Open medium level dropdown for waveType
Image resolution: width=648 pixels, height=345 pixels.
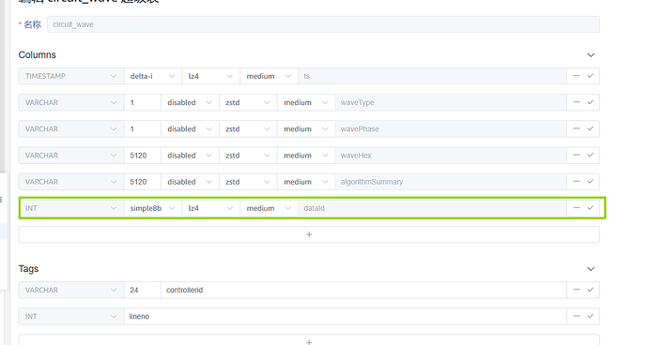coord(306,102)
